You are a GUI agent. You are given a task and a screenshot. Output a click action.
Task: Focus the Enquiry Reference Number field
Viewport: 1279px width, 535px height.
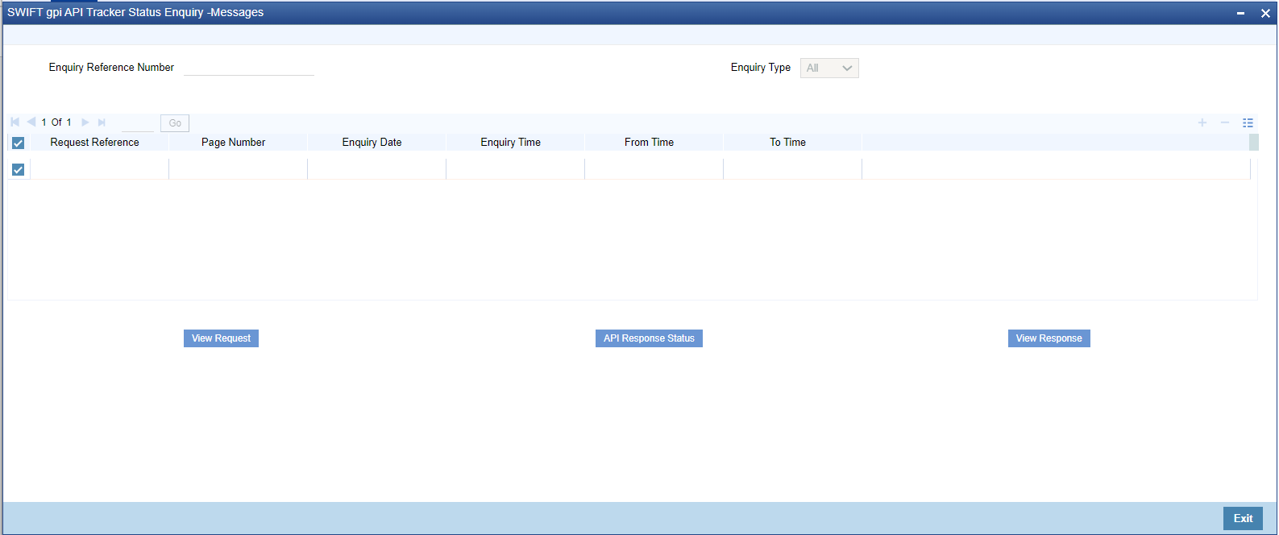(x=249, y=68)
